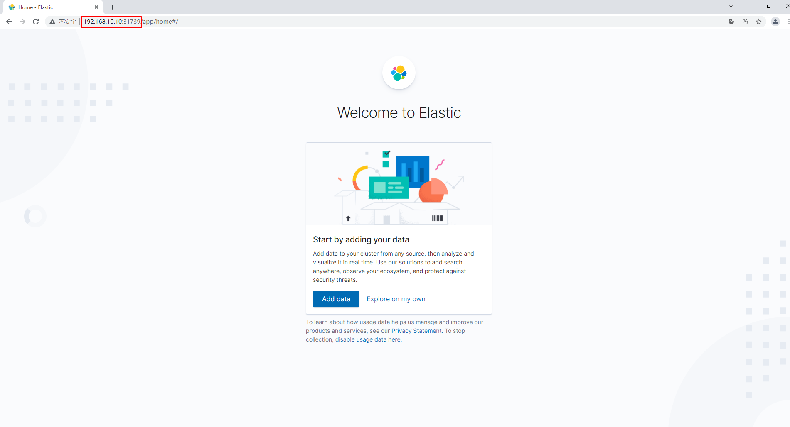The image size is (790, 427).
Task: Open the browser profile avatar
Action: point(775,22)
